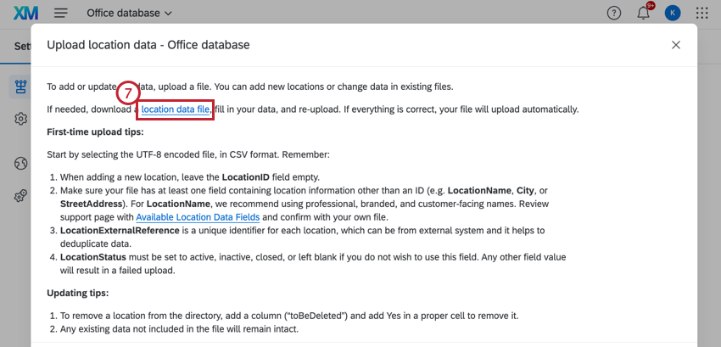
Task: Click the XM logo
Action: (x=25, y=14)
